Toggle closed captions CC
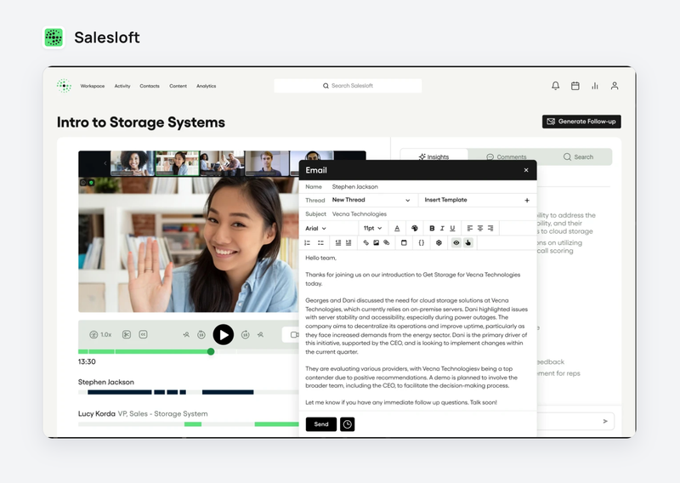The image size is (680, 483). (143, 334)
